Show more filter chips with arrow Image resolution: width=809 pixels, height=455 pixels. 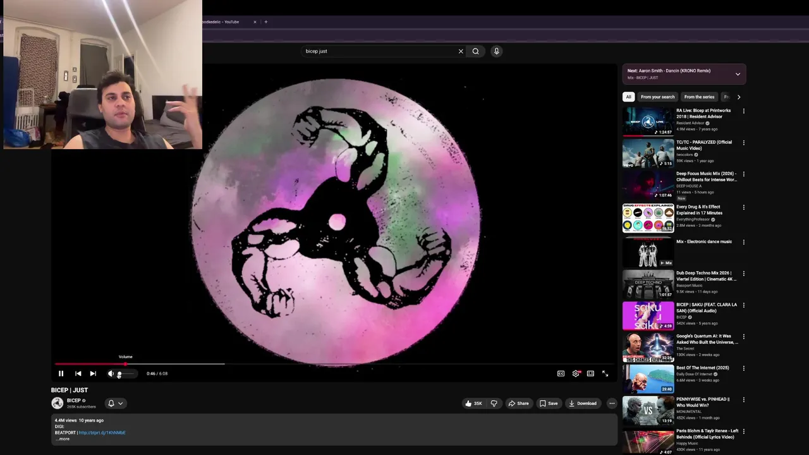(x=738, y=97)
